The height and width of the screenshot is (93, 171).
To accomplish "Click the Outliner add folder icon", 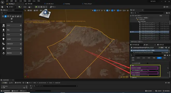I will [x=167, y=13].
